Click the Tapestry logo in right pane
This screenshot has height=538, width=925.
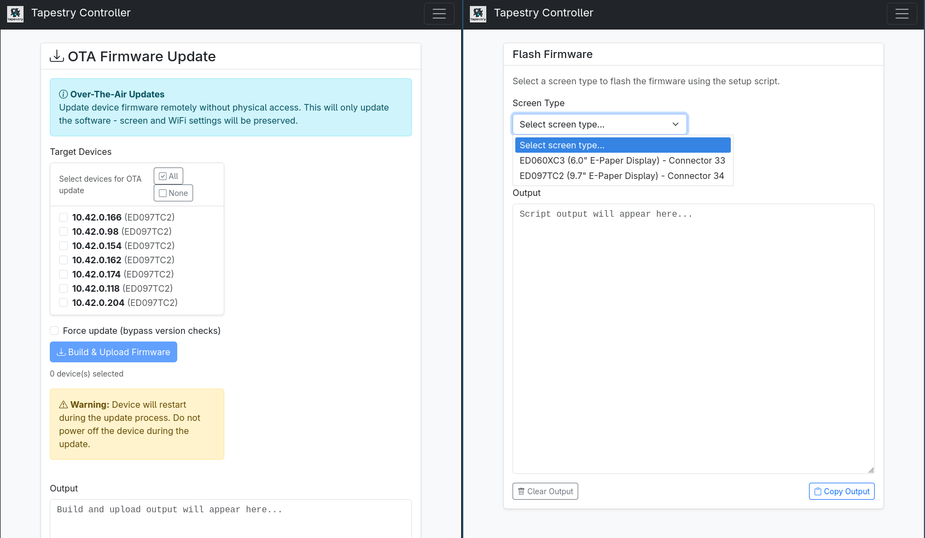tap(478, 14)
